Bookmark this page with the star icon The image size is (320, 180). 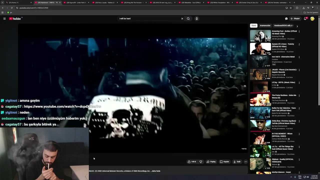291,8
